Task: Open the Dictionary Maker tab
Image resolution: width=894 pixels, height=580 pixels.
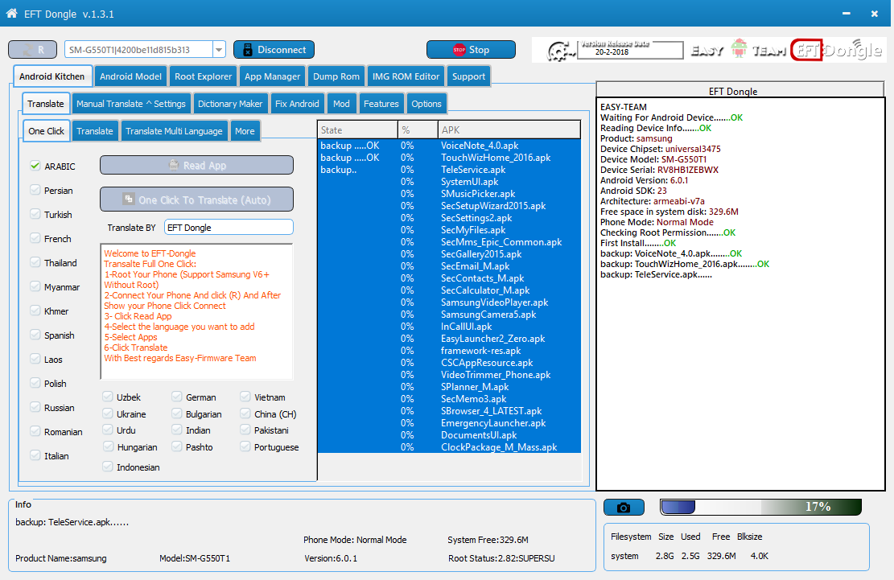Action: tap(230, 104)
